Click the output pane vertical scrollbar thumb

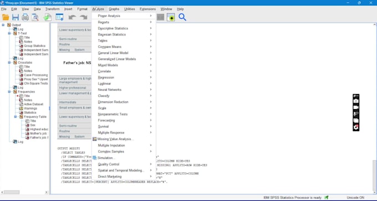[375, 176]
